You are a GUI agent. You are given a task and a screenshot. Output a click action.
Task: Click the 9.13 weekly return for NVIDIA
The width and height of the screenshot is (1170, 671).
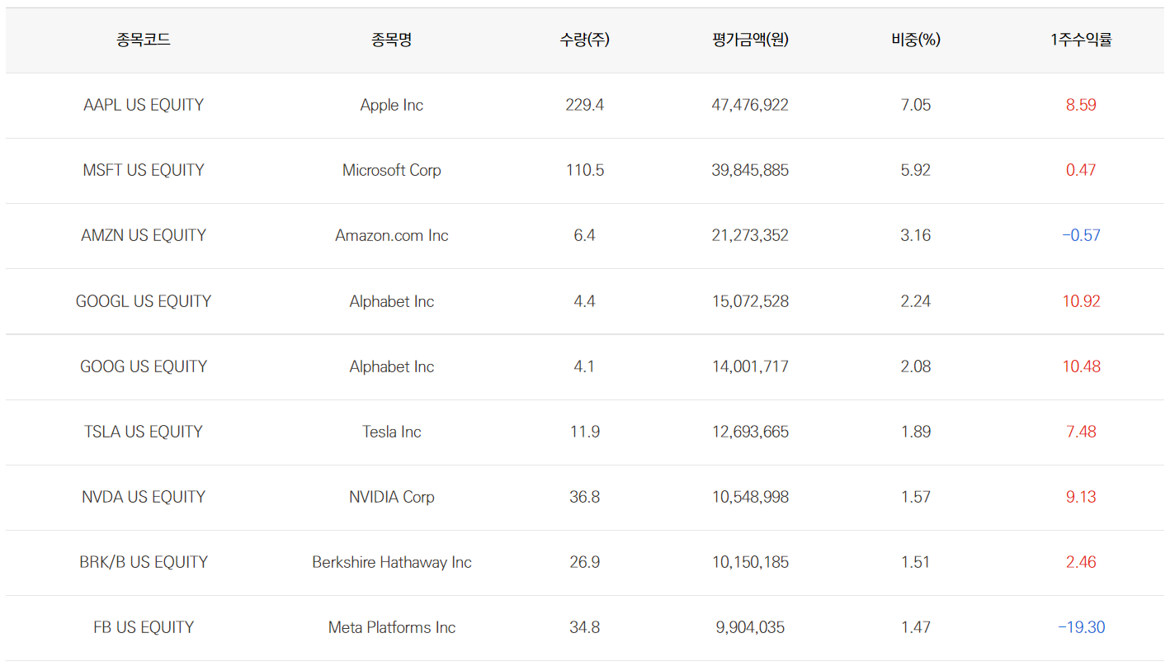coord(1081,497)
